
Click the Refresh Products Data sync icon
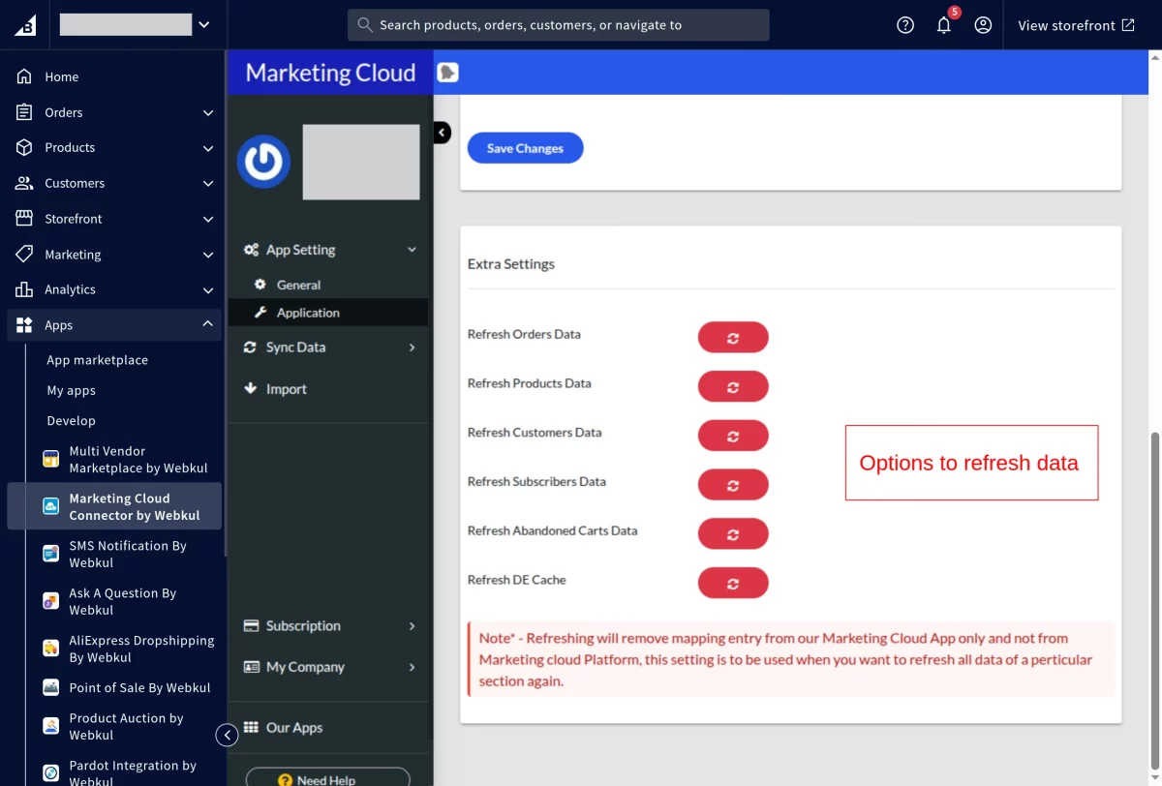(733, 386)
